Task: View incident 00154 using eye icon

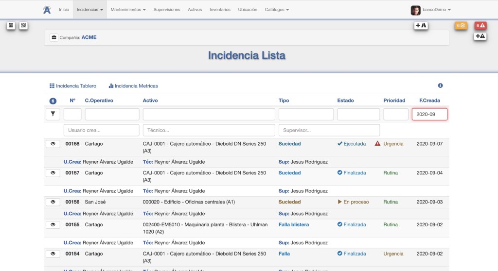Action: pos(53,254)
